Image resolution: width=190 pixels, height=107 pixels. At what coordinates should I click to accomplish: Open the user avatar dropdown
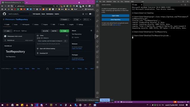pyautogui.click(x=91, y=14)
